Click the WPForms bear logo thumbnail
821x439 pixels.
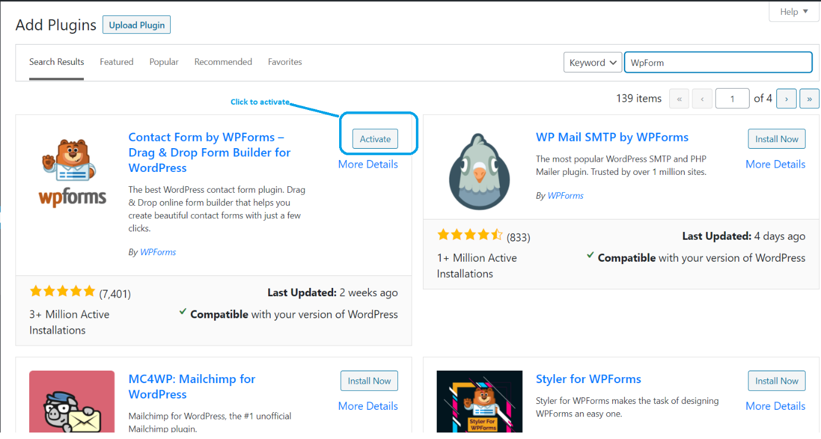[x=73, y=173]
